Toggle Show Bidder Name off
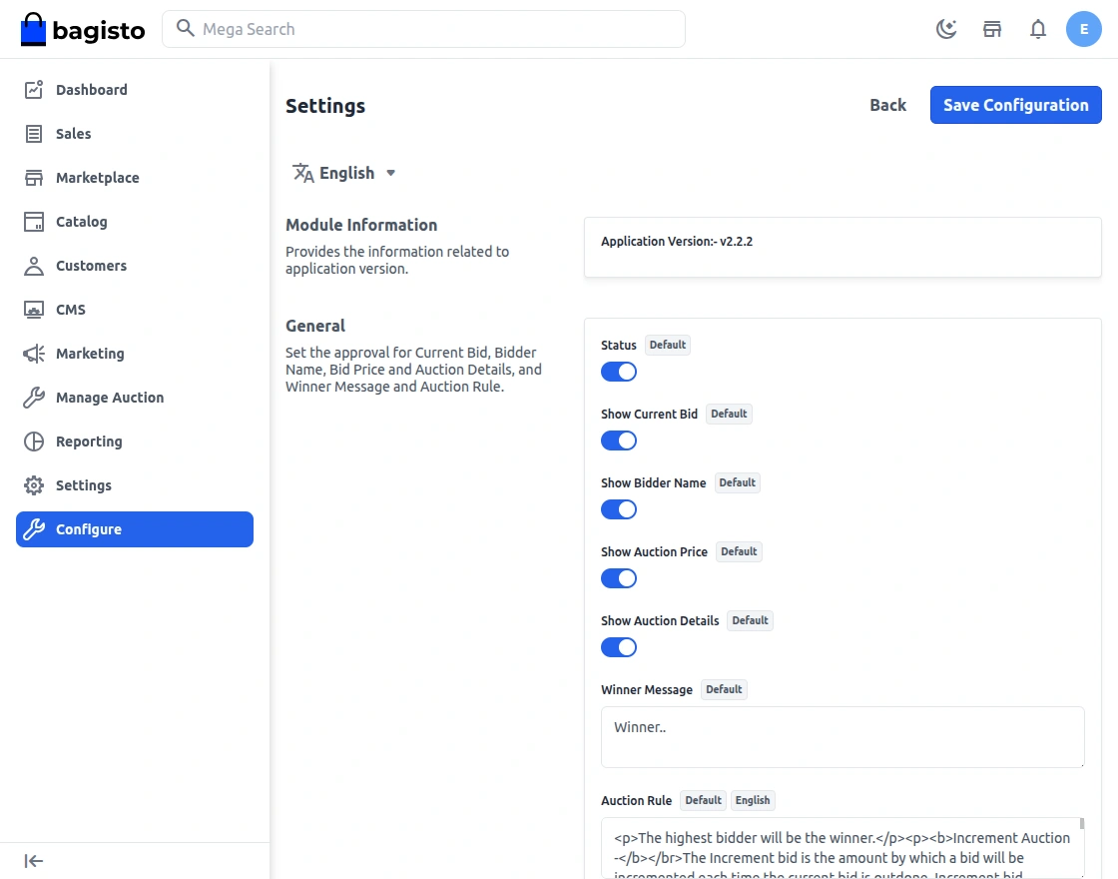 pyautogui.click(x=619, y=509)
